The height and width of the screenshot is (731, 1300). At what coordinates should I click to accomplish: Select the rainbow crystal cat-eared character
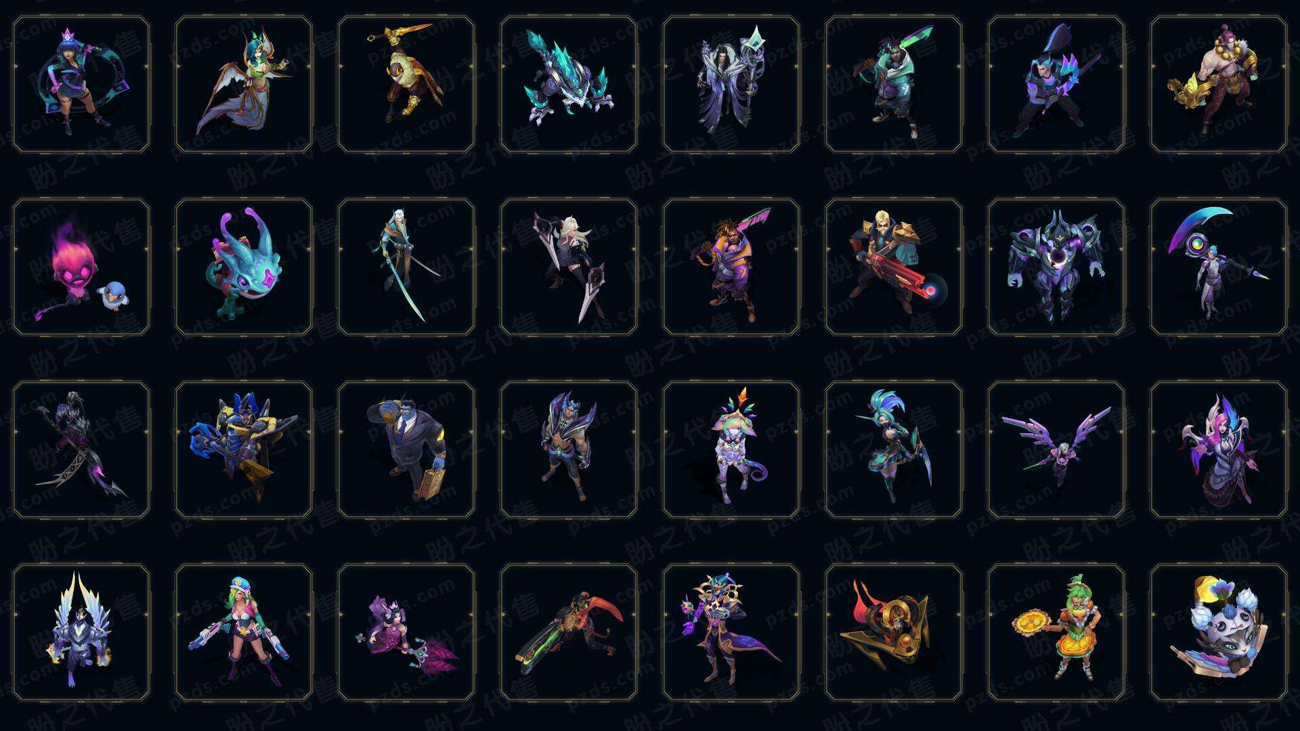coord(731,449)
